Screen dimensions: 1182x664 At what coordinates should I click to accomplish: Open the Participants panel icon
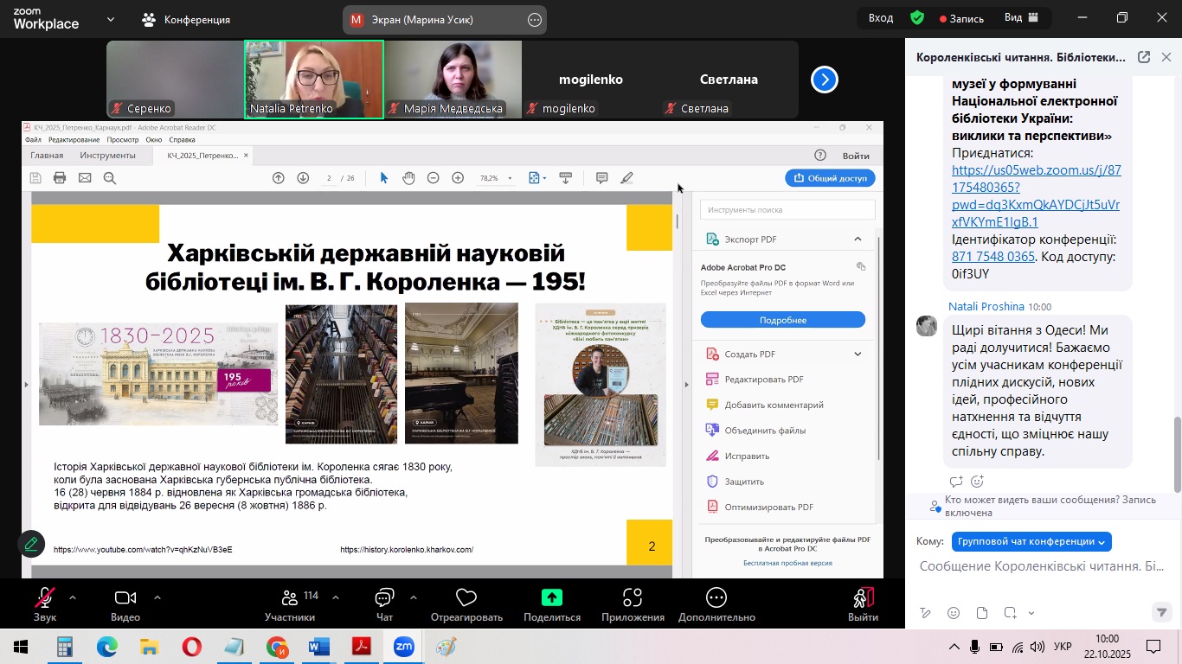pos(290,597)
